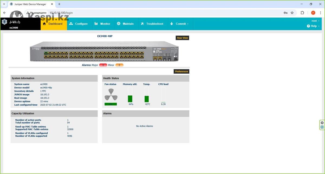Click the Troubleshoot tools icon
The height and width of the screenshot is (174, 325).
coord(142,24)
